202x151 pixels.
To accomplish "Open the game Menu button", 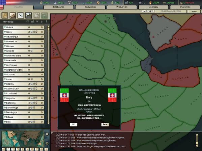I will (194, 11).
